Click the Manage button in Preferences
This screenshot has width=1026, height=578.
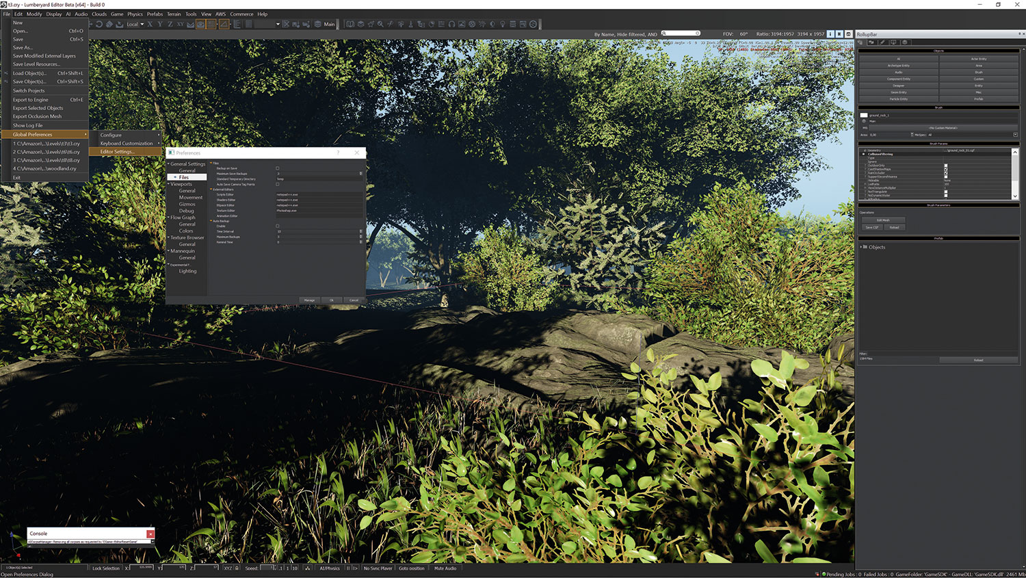(309, 300)
